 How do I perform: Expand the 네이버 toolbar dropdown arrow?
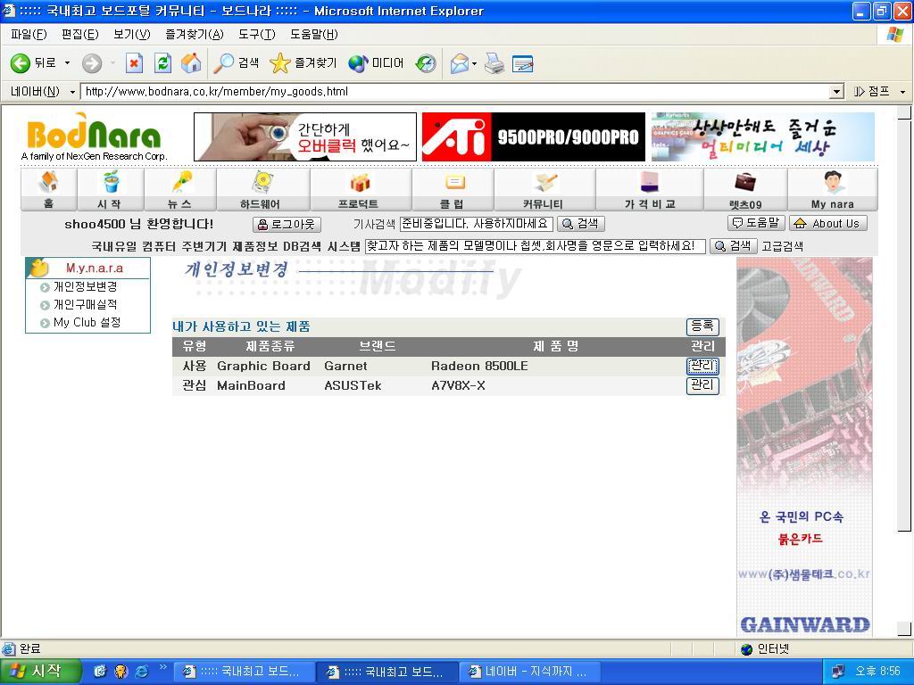[x=73, y=92]
